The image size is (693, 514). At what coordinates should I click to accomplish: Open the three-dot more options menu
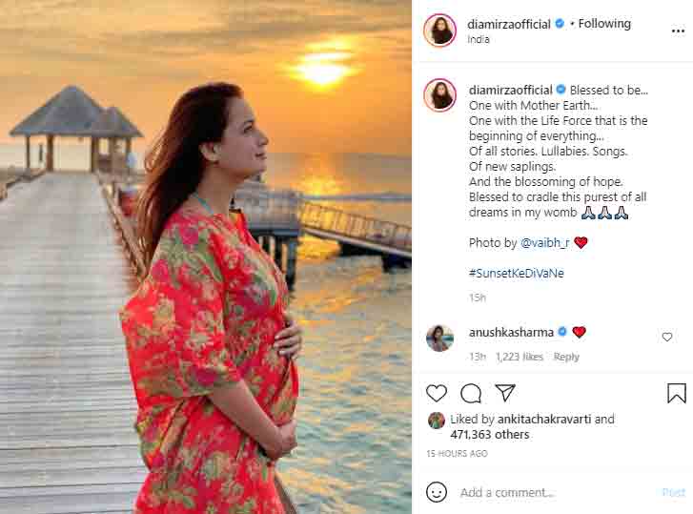(678, 31)
